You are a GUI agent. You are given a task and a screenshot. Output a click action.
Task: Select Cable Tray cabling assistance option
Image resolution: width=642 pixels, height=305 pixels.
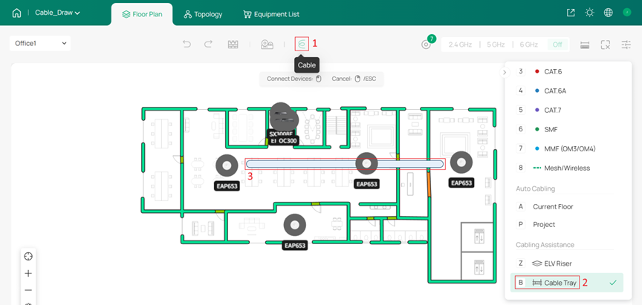click(x=560, y=283)
